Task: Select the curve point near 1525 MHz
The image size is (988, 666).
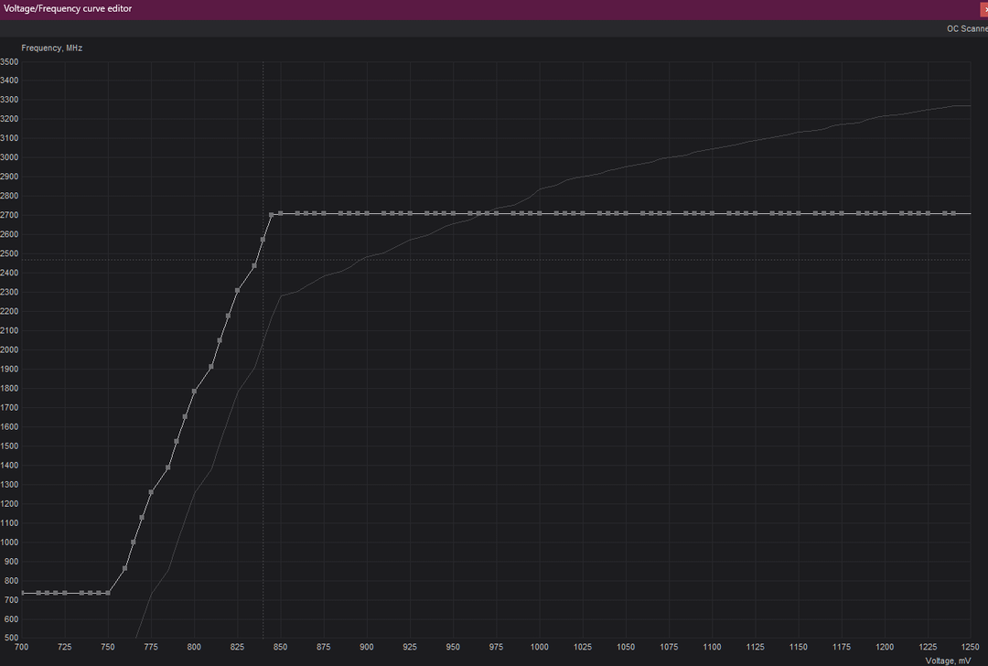Action: [177, 441]
